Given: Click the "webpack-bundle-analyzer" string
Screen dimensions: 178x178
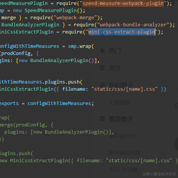Looking at the screenshot, I should 133,25.
